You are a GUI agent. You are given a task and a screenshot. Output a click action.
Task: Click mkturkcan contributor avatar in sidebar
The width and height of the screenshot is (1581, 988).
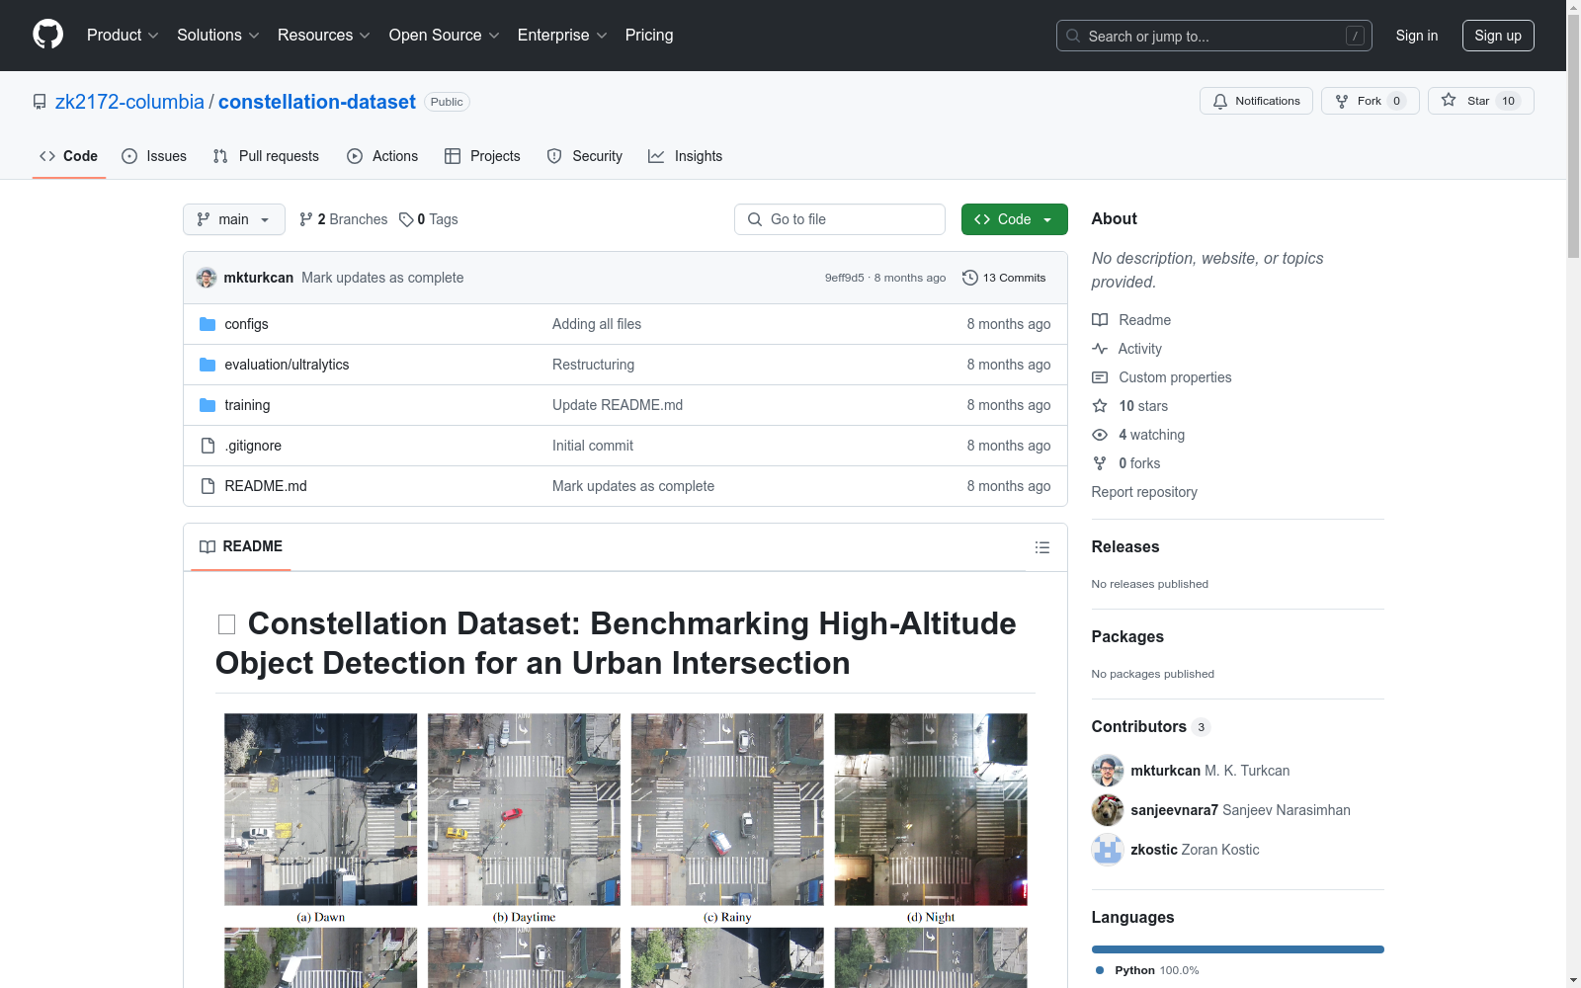(x=1108, y=771)
